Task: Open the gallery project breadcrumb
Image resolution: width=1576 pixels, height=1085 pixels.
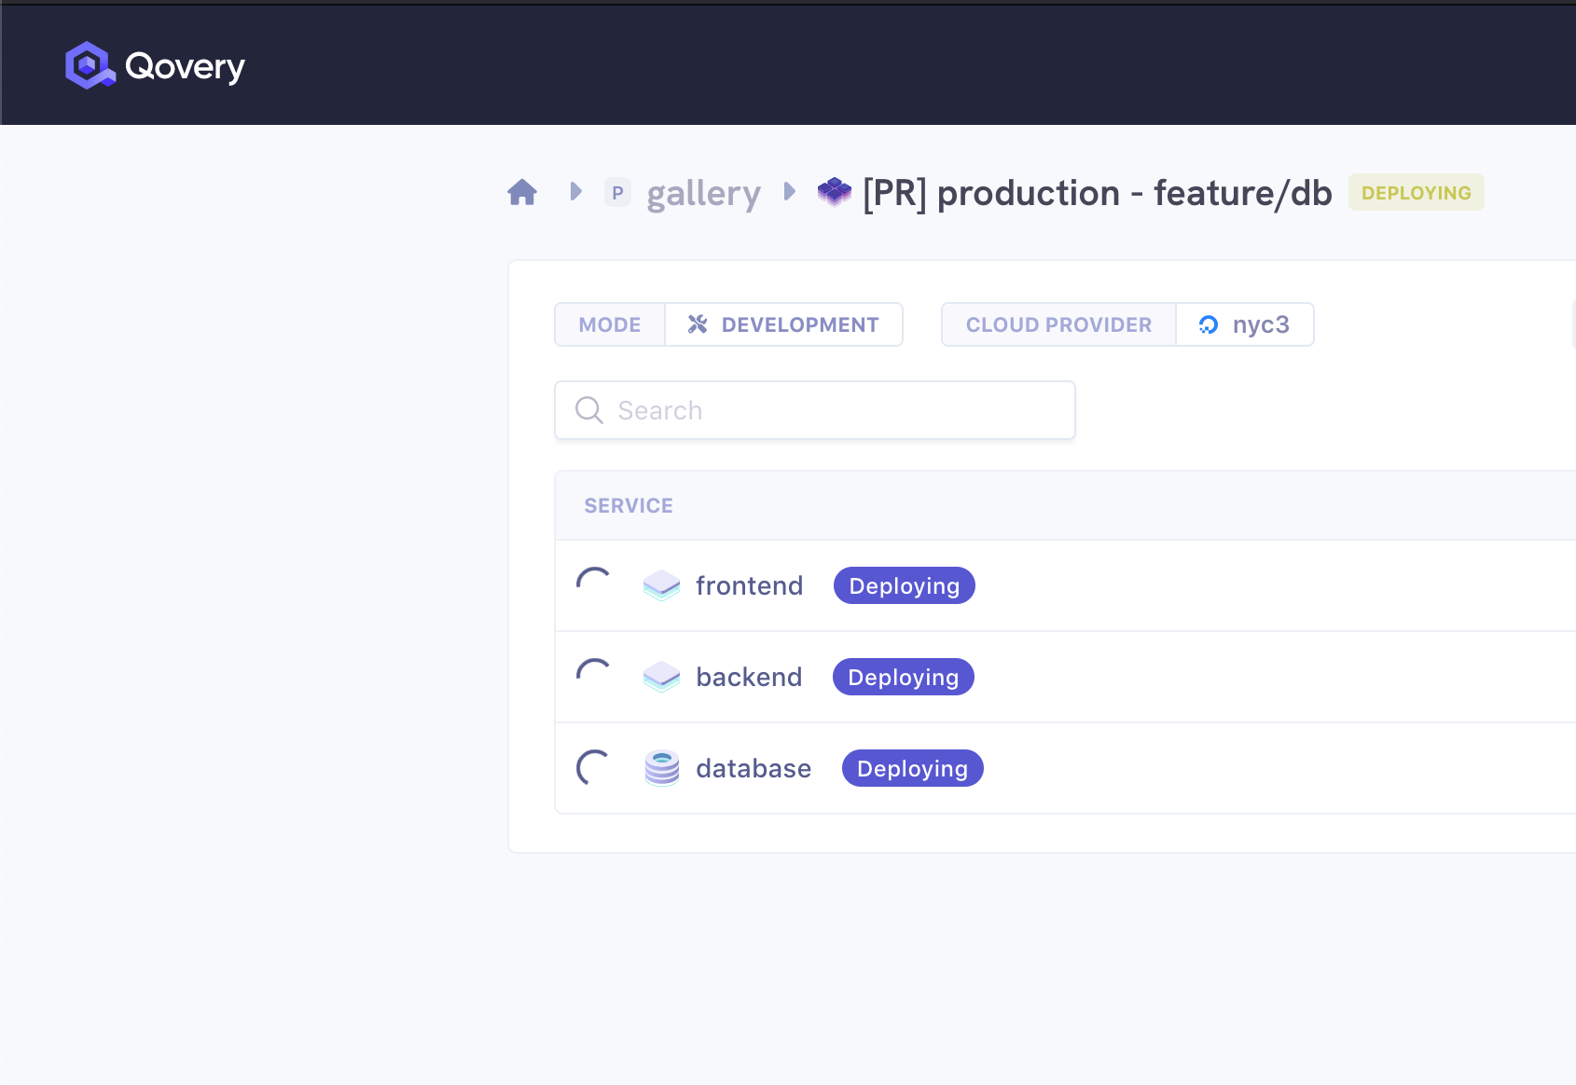Action: coord(703,194)
